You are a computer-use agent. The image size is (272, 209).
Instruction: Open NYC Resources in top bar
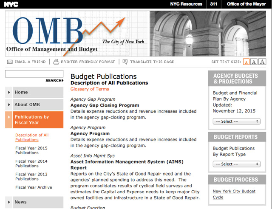click(x=186, y=4)
